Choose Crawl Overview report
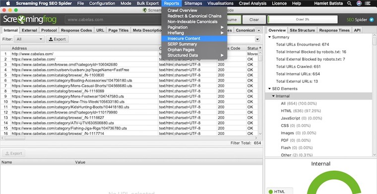Image resolution: width=377 pixels, height=194 pixels. click(194, 10)
